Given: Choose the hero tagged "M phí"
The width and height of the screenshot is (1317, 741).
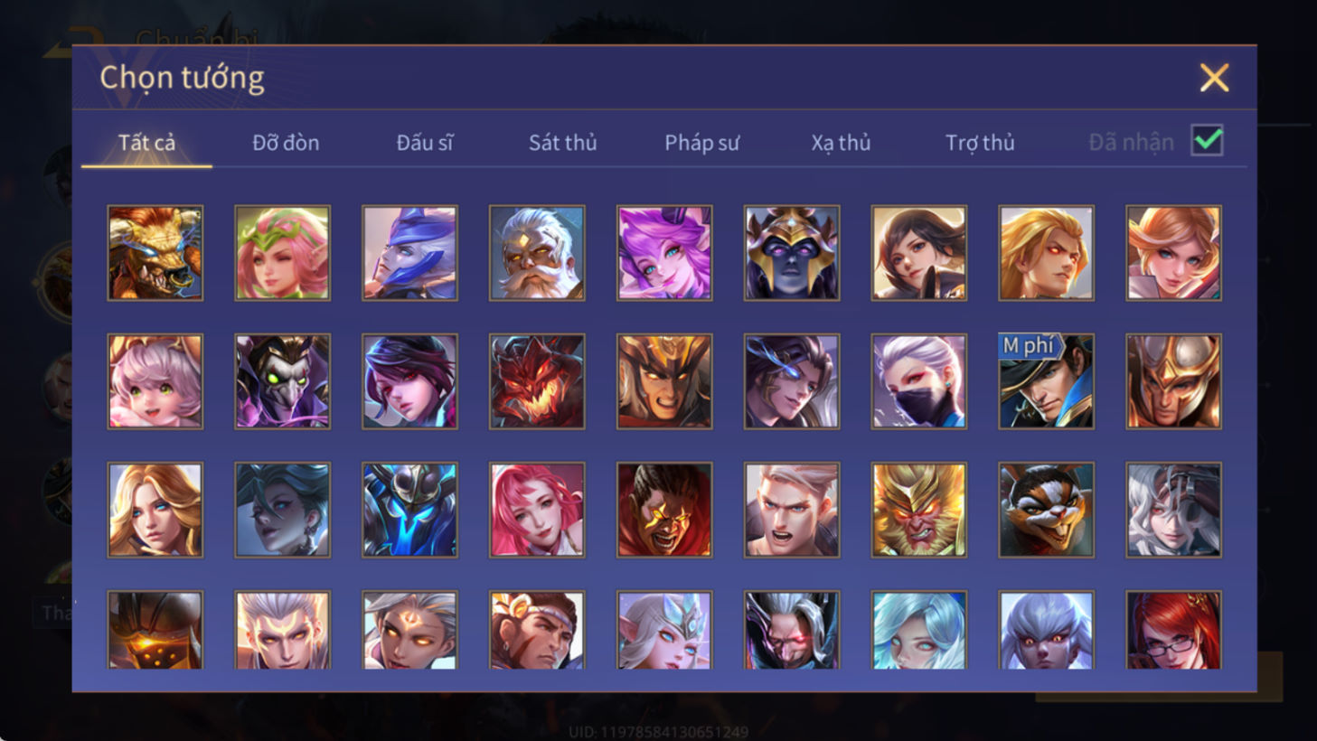Looking at the screenshot, I should click(x=1046, y=381).
